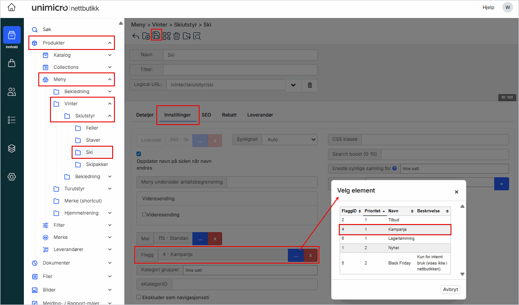Open the Rabatt tab
The image size is (519, 305).
(229, 115)
